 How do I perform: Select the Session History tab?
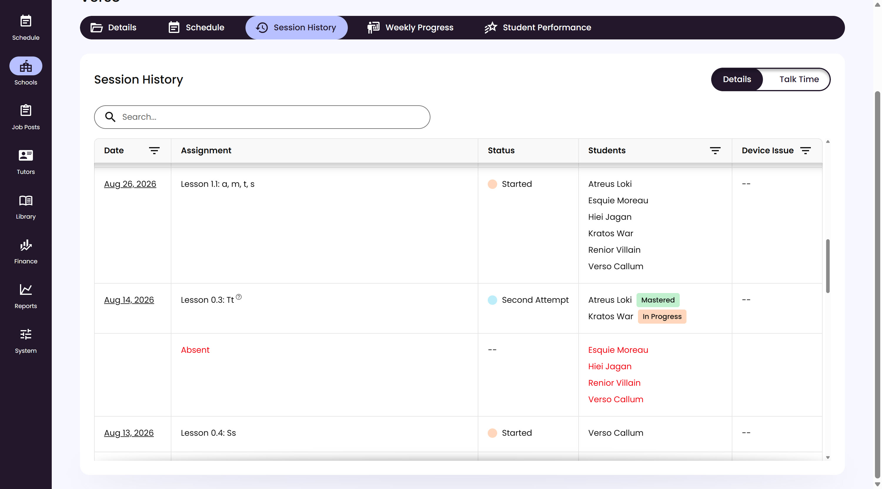coord(297,27)
